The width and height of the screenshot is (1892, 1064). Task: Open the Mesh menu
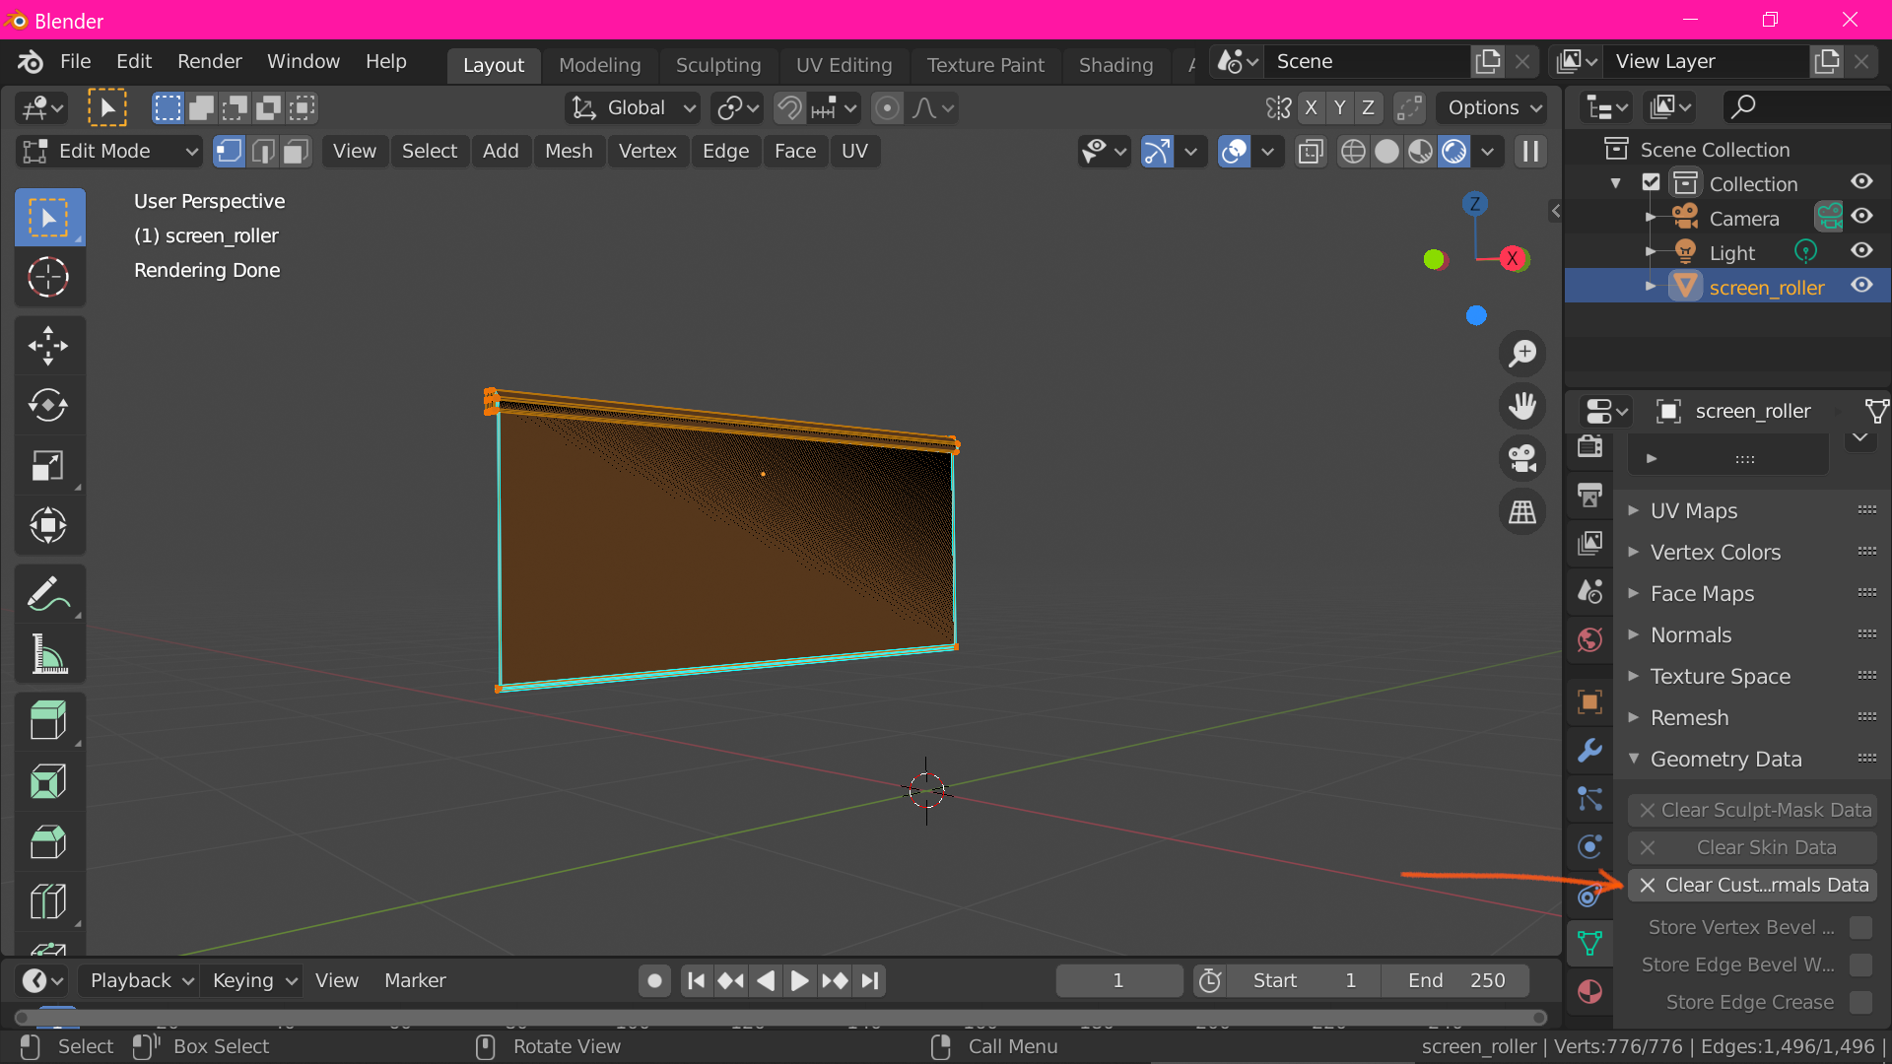[568, 151]
